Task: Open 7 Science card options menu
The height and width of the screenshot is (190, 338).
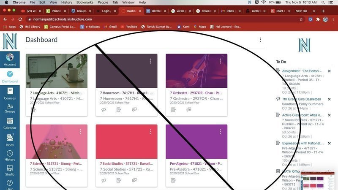Action: point(80,132)
